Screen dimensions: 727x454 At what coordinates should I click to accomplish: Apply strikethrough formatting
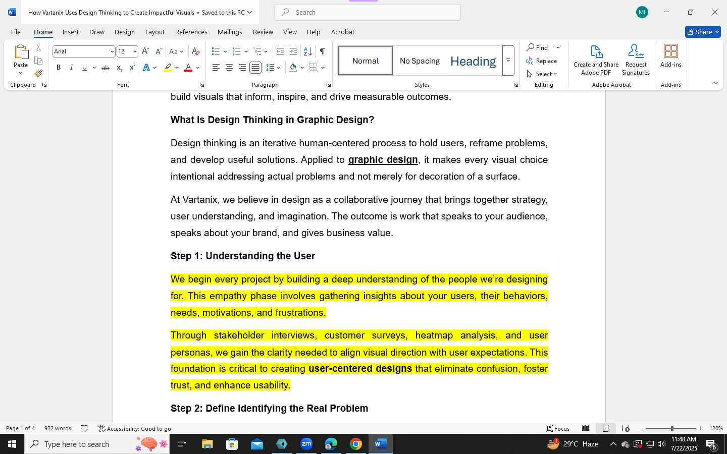point(105,68)
